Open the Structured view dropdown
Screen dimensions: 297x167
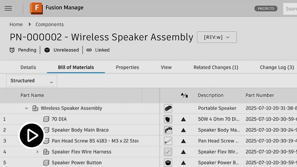[x=32, y=81]
